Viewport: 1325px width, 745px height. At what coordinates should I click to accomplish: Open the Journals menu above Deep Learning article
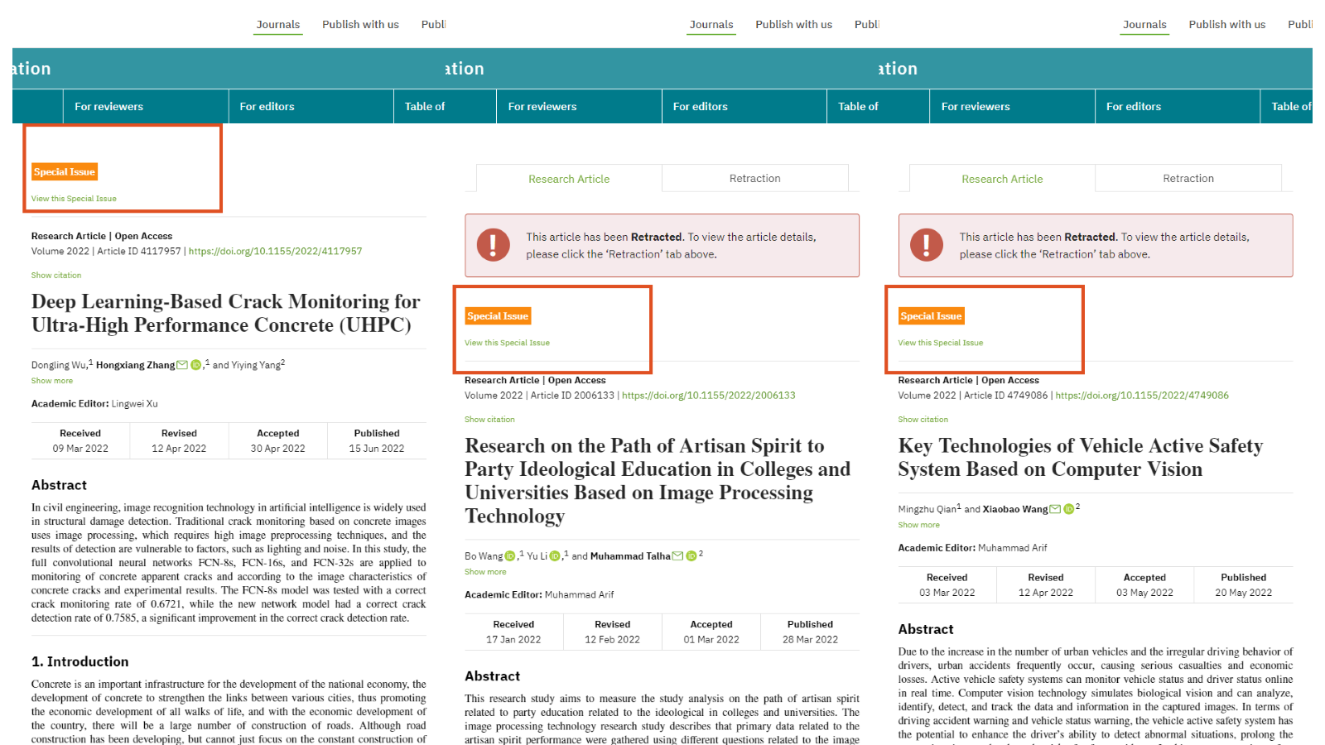point(277,25)
